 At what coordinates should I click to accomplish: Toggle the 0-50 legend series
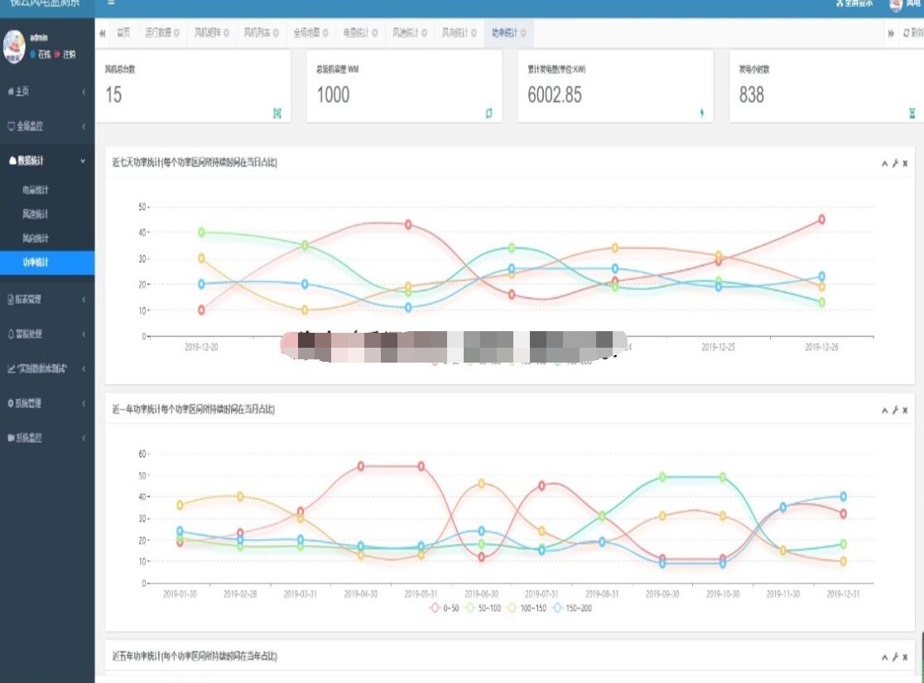445,608
